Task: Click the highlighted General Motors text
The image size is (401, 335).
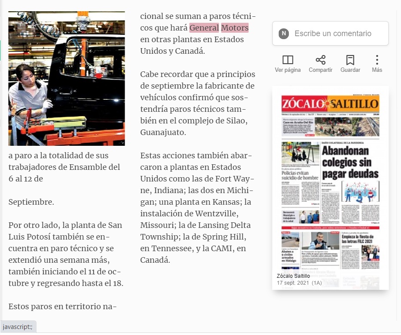Action: [x=219, y=28]
